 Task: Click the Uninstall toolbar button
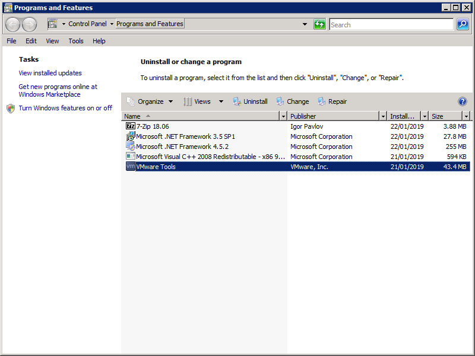point(250,101)
